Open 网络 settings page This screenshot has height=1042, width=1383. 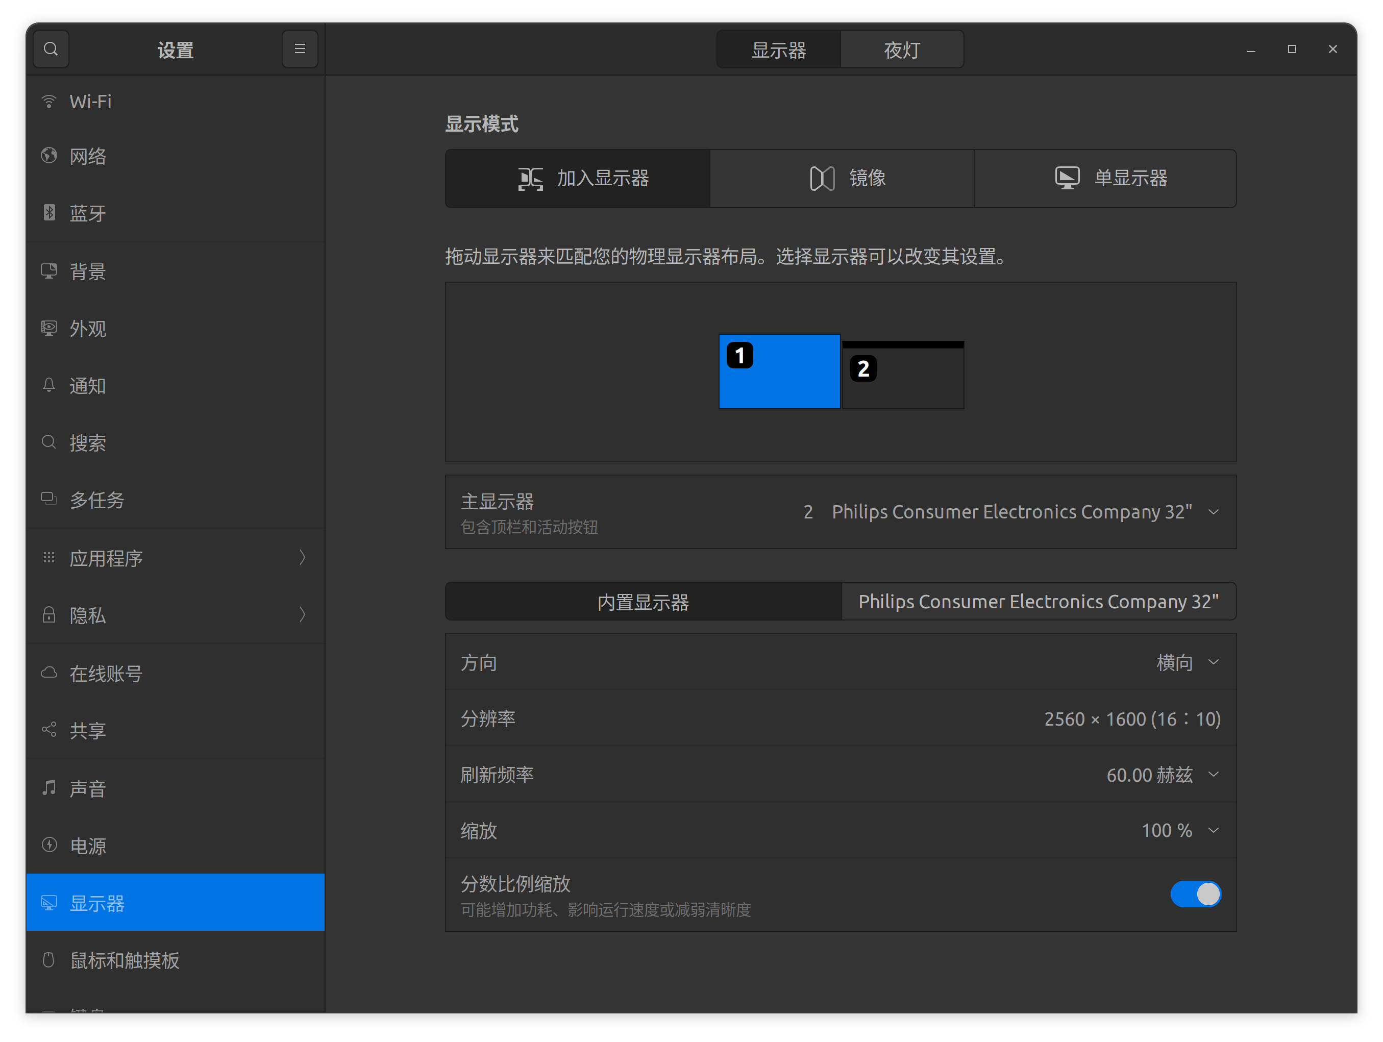175,156
